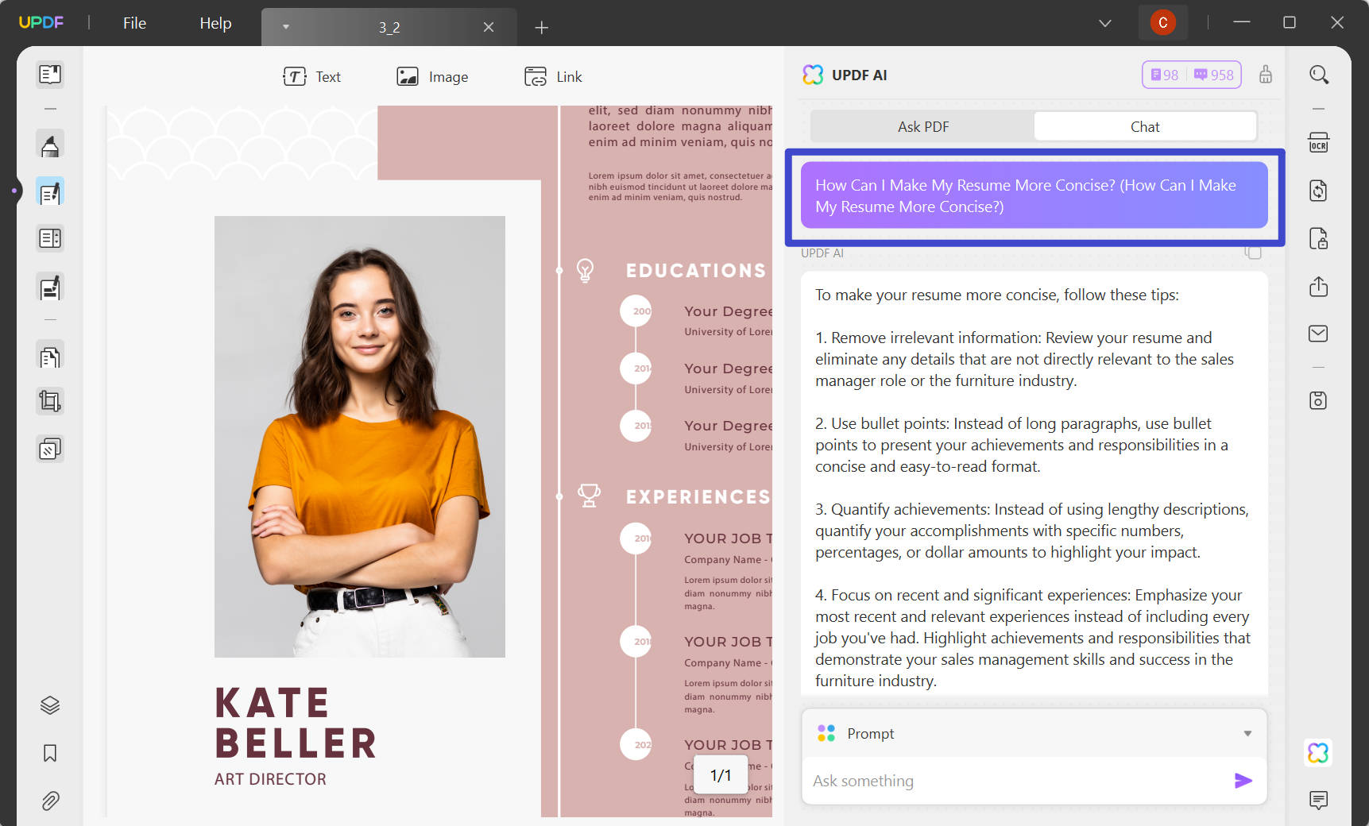Expand the window options chevron near profile avatar
The height and width of the screenshot is (826, 1369).
(1104, 23)
